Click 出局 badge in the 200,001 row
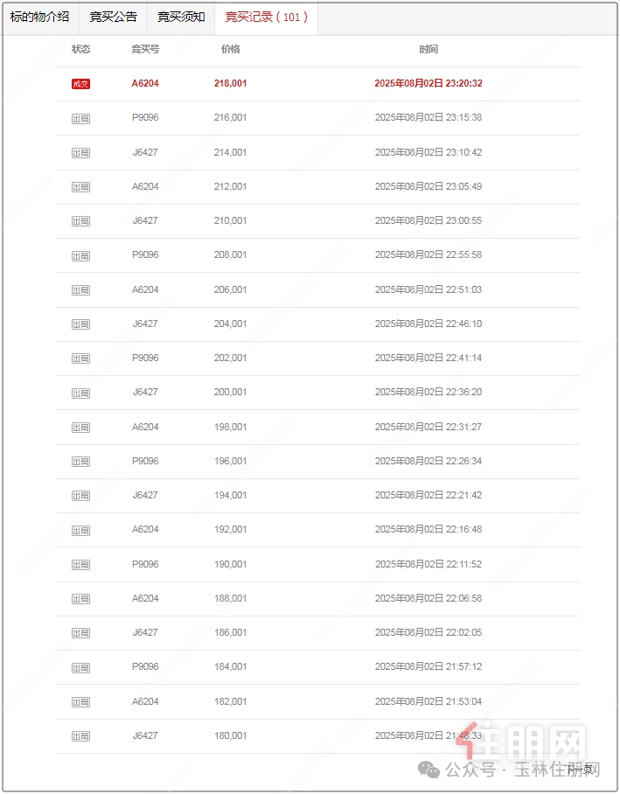 80,393
